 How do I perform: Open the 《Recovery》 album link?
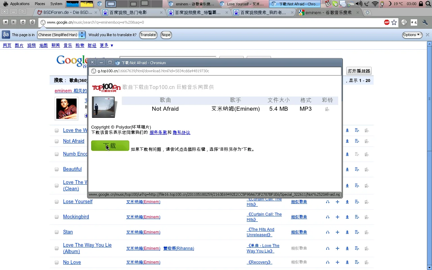259,262
